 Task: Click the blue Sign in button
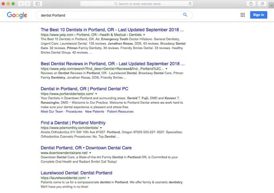click(258, 15)
